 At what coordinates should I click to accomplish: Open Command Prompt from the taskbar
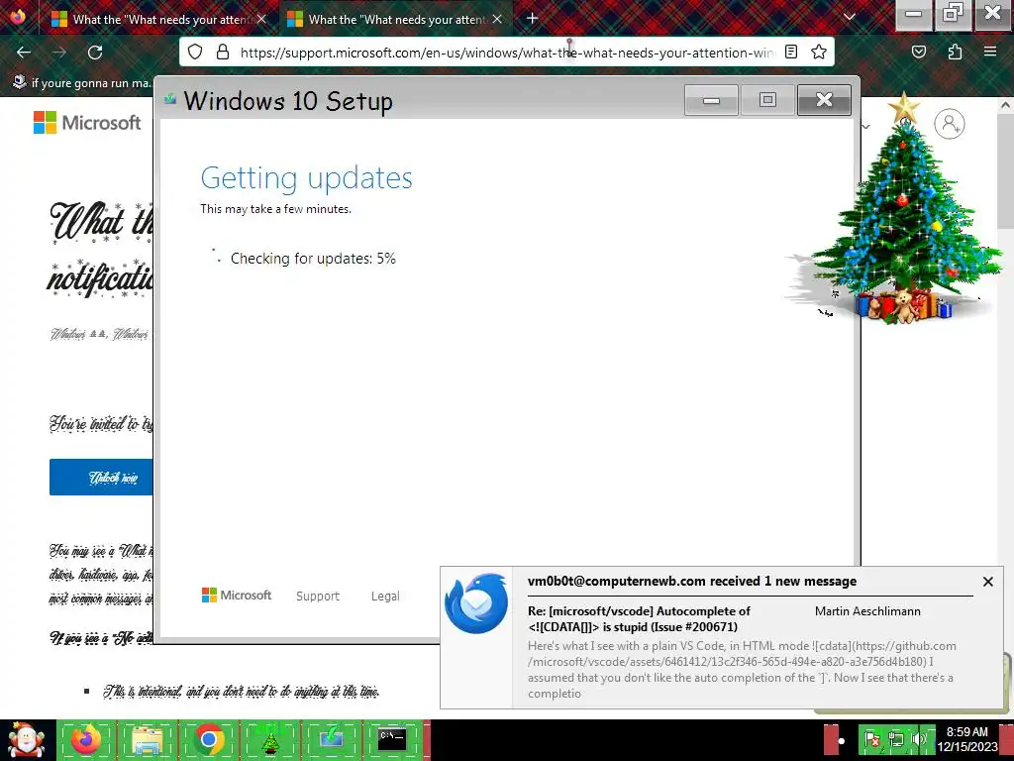tap(392, 739)
